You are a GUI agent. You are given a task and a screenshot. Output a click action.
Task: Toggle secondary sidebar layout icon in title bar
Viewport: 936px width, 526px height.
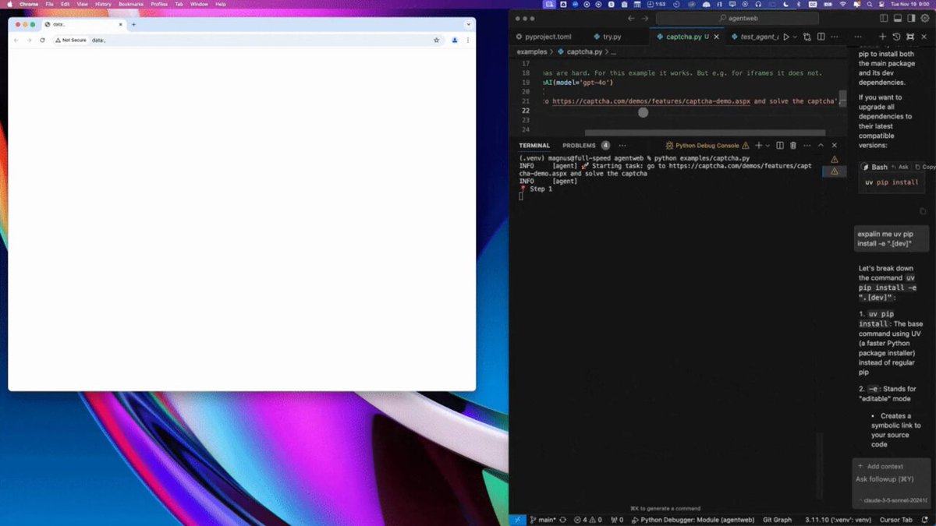pyautogui.click(x=911, y=18)
